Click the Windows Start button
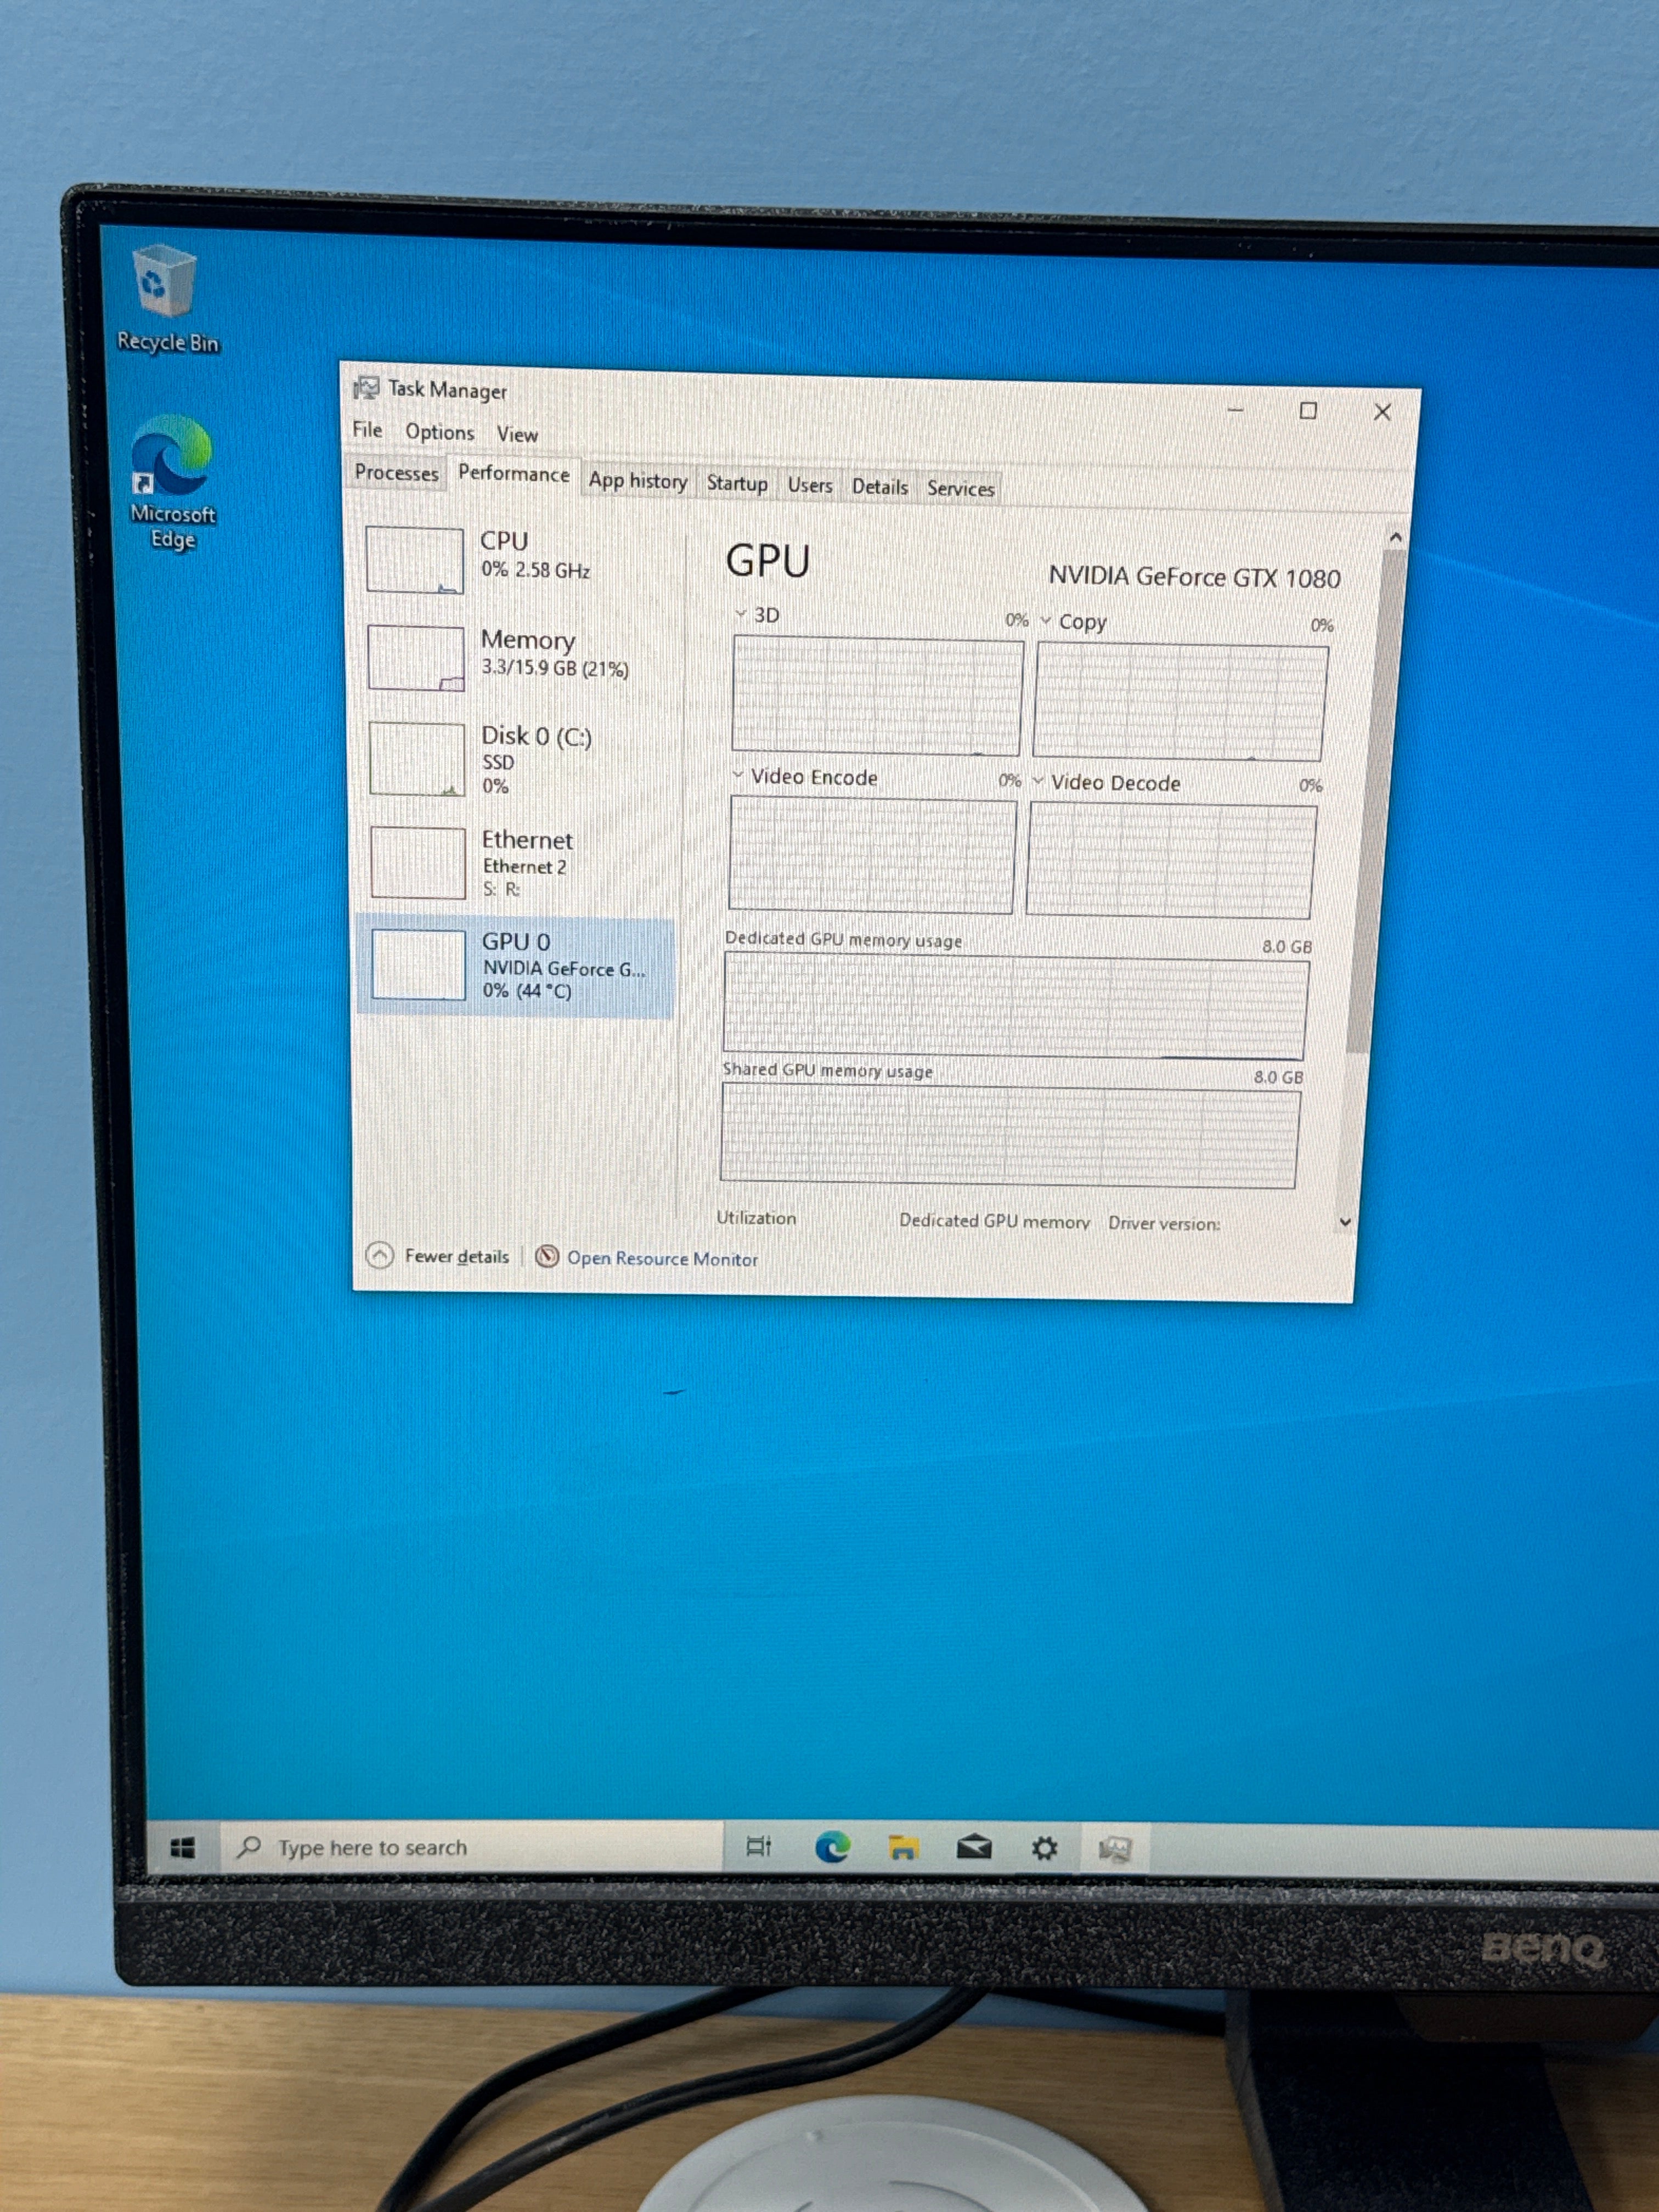 (x=182, y=1848)
